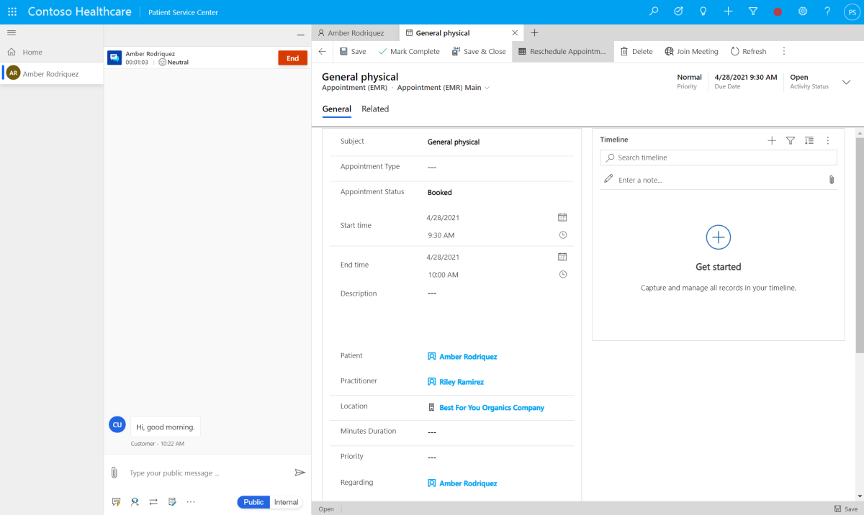The width and height of the screenshot is (864, 515).
Task: Open the settings gear icon
Action: pos(803,12)
